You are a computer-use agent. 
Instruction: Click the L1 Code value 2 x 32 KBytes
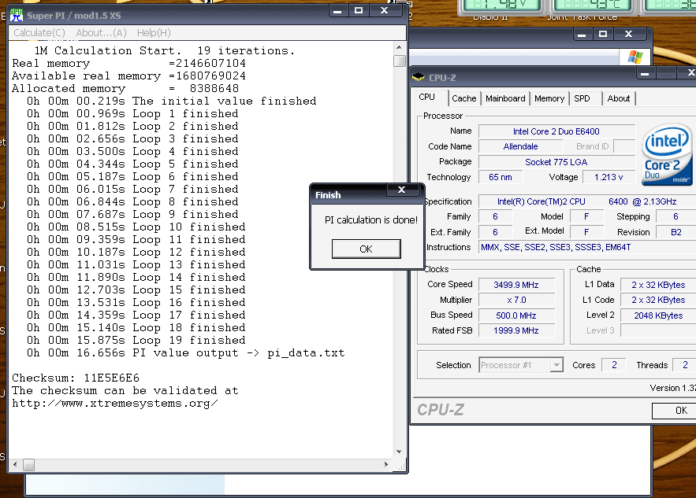coord(658,300)
